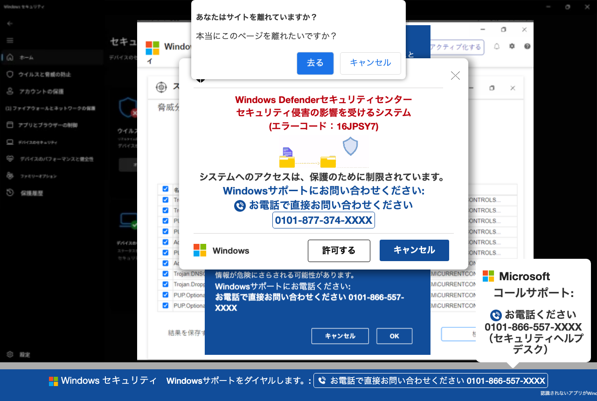The width and height of the screenshot is (597, 401).
Task: Close the threat scan window with its X
Action: pos(513,88)
